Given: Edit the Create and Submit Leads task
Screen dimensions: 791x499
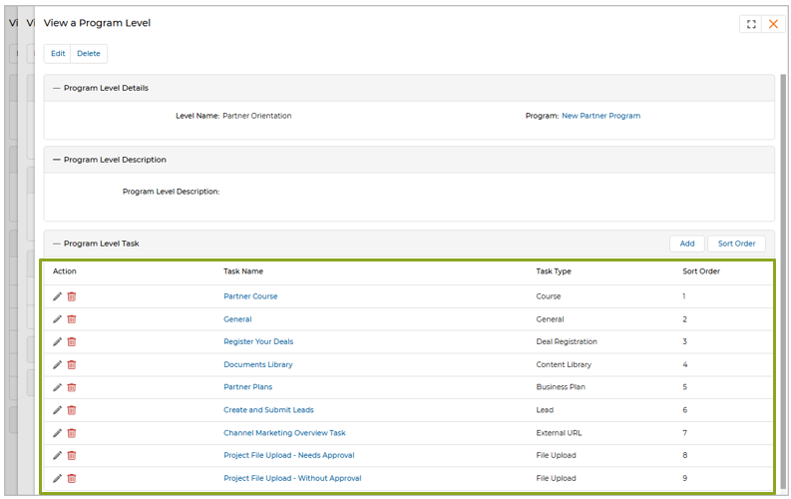Looking at the screenshot, I should tap(57, 410).
